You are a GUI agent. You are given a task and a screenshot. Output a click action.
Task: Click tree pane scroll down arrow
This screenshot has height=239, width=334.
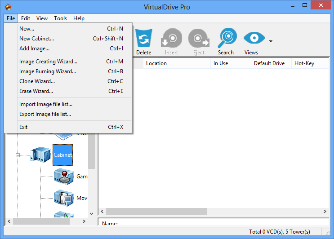coord(91,214)
